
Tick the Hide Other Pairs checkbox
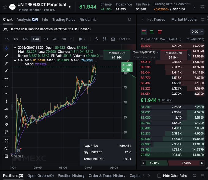pos(159,176)
